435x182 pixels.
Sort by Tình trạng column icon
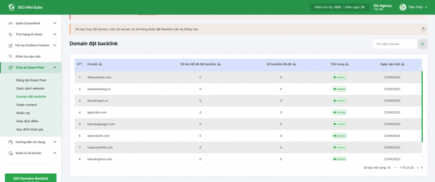347,64
